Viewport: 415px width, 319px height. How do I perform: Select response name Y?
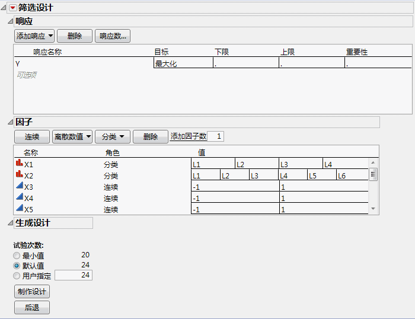[x=18, y=64]
